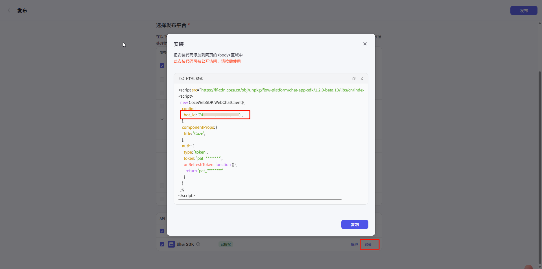Click the lf-cdn.coze.cn script URL in code
Viewport: 542px width, 269px height.
(282, 90)
